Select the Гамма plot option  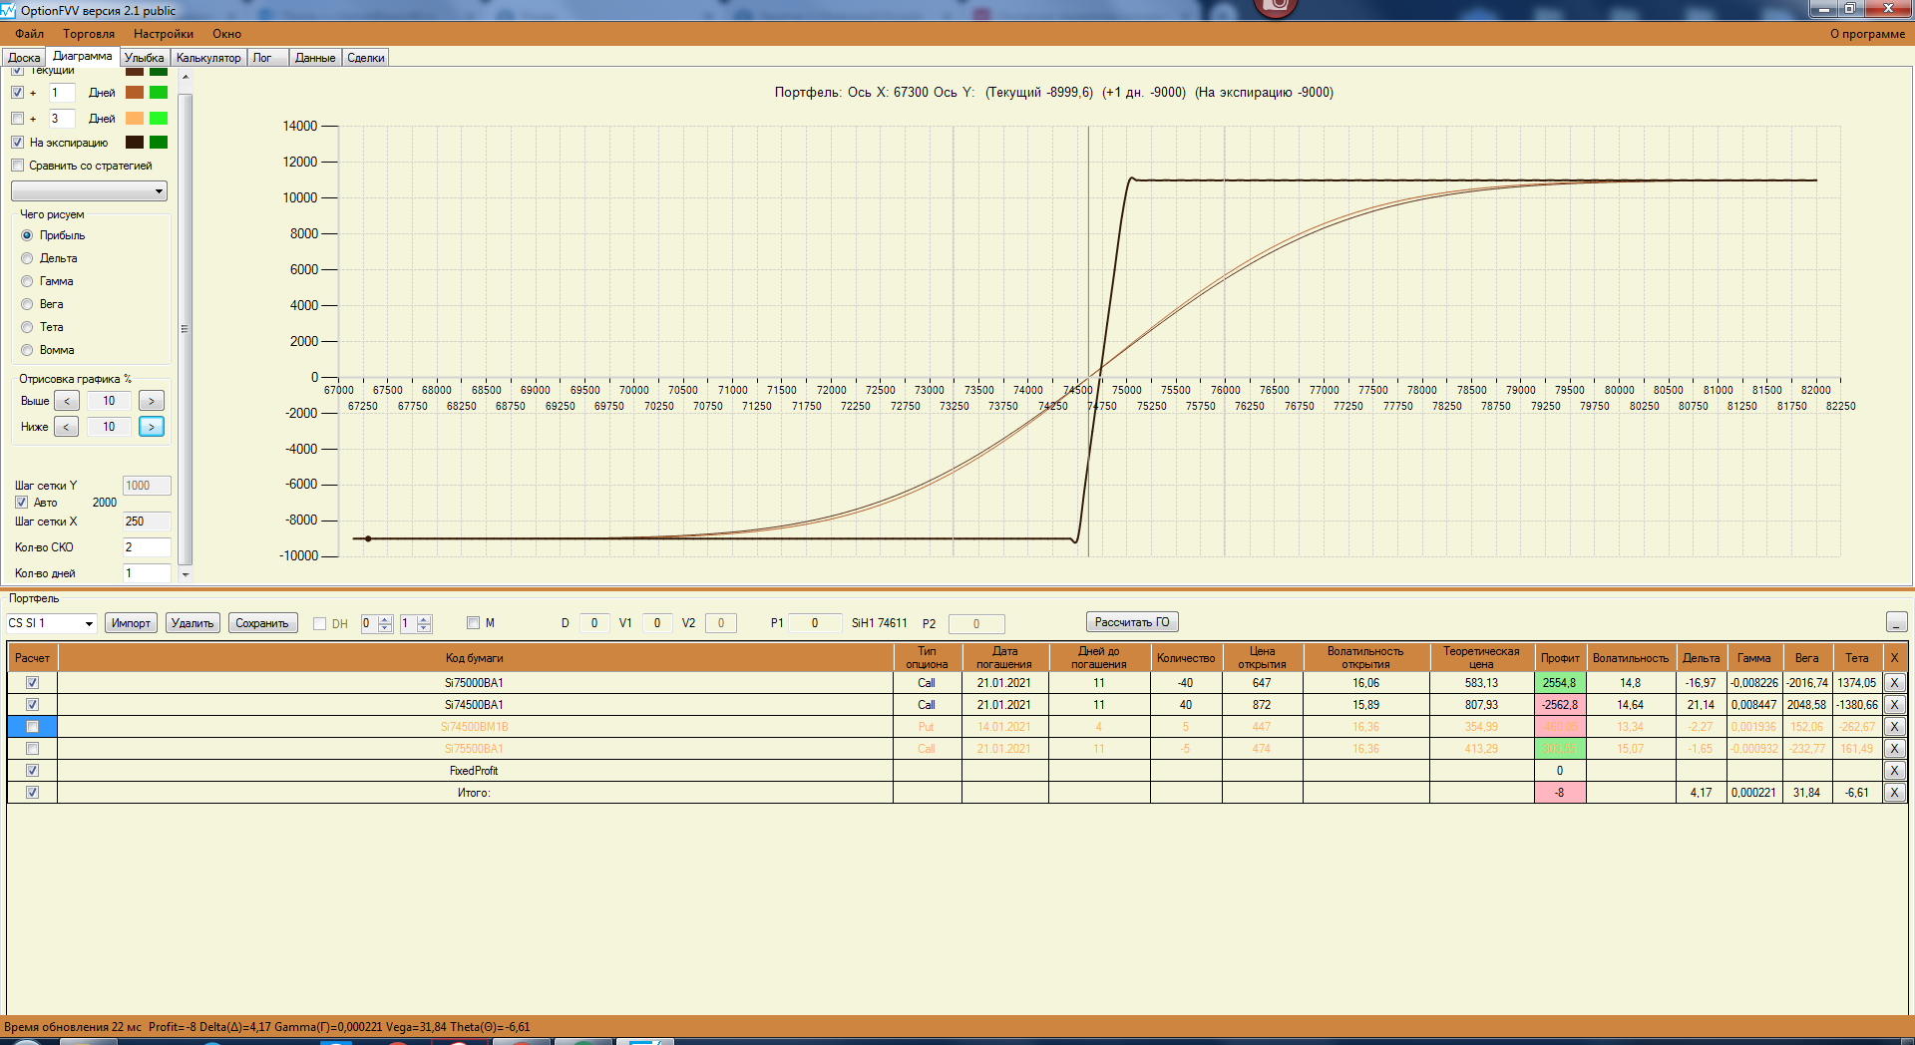pos(27,281)
